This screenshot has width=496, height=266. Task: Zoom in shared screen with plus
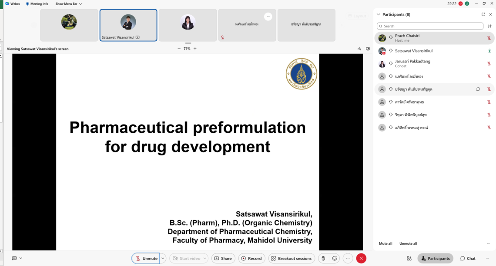pos(195,49)
